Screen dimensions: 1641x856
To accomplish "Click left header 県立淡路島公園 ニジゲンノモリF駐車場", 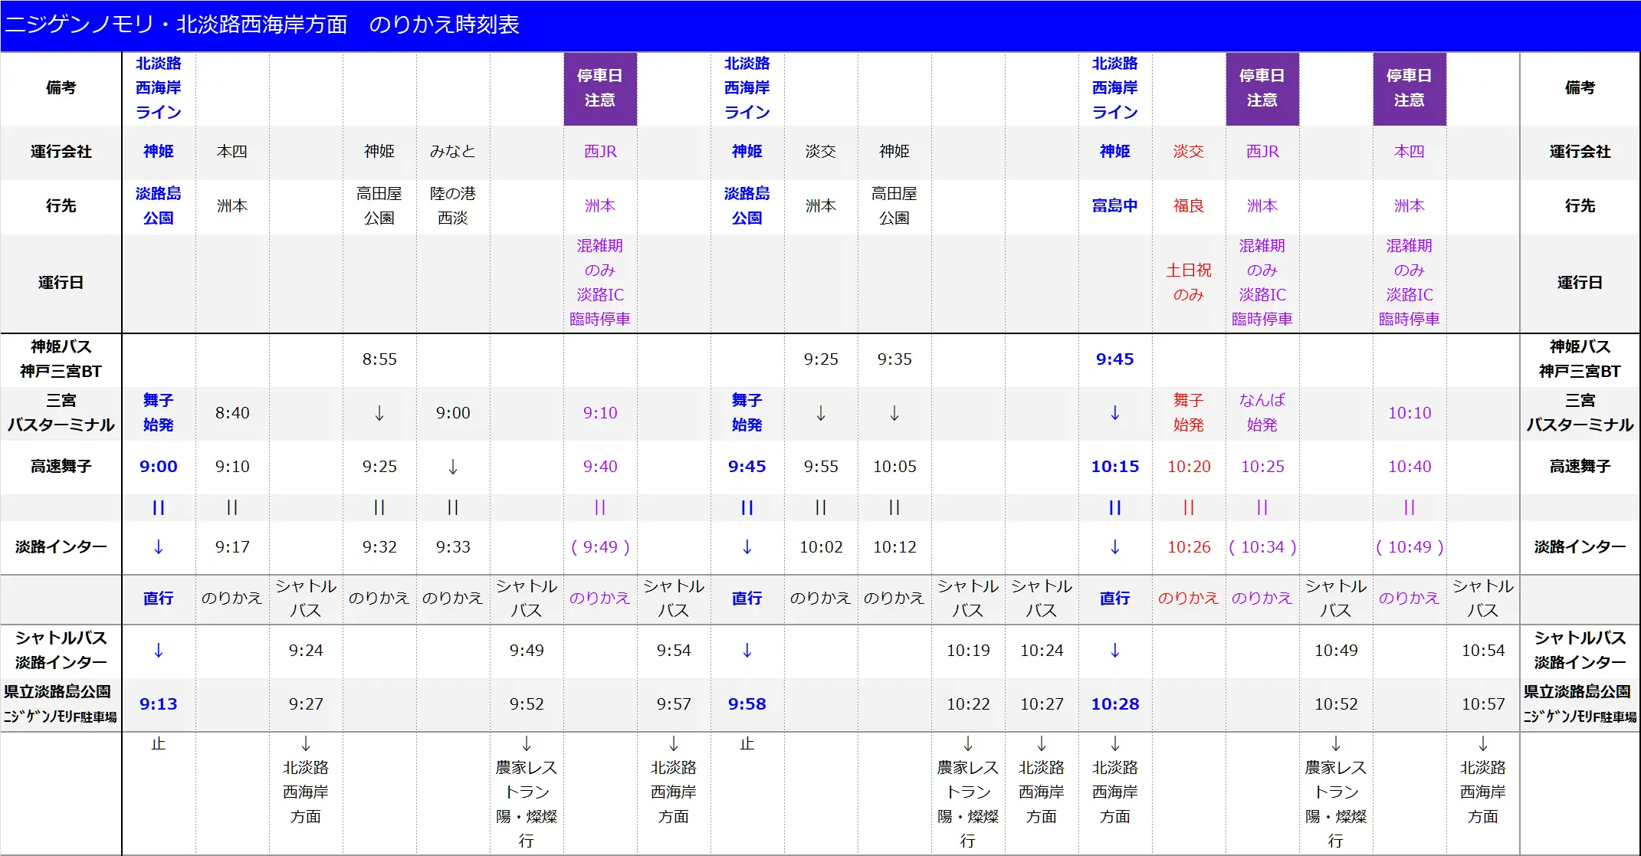I will pos(61,703).
